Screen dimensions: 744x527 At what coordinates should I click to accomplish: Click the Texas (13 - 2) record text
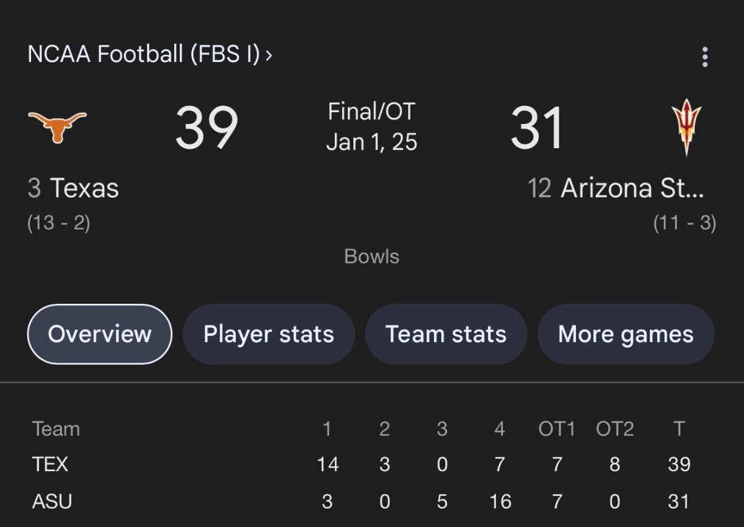(x=59, y=223)
